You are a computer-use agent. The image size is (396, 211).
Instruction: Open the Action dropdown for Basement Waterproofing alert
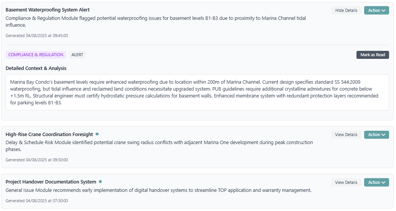(376, 10)
